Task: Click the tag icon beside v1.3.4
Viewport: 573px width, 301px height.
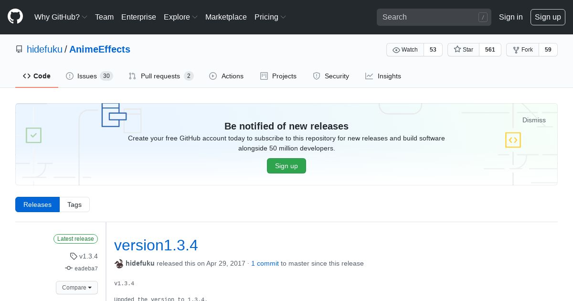Action: pos(74,256)
